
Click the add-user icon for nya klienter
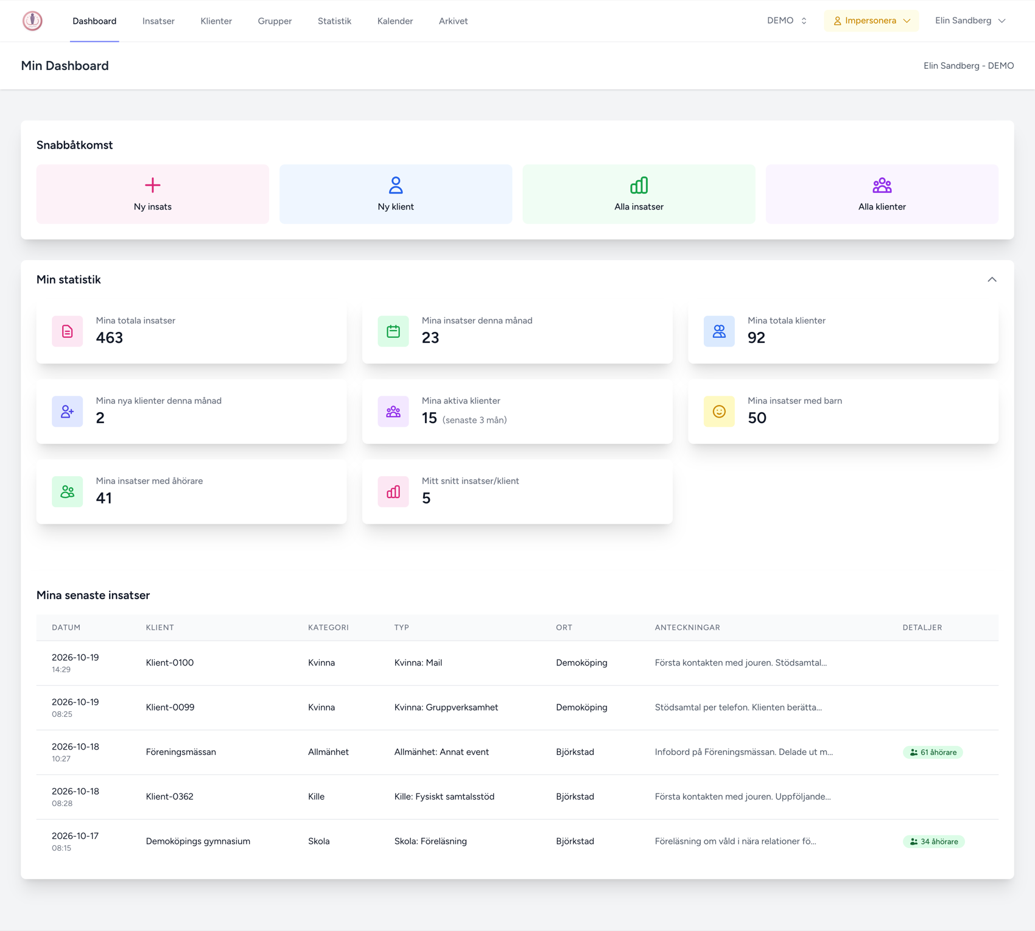pyautogui.click(x=68, y=412)
